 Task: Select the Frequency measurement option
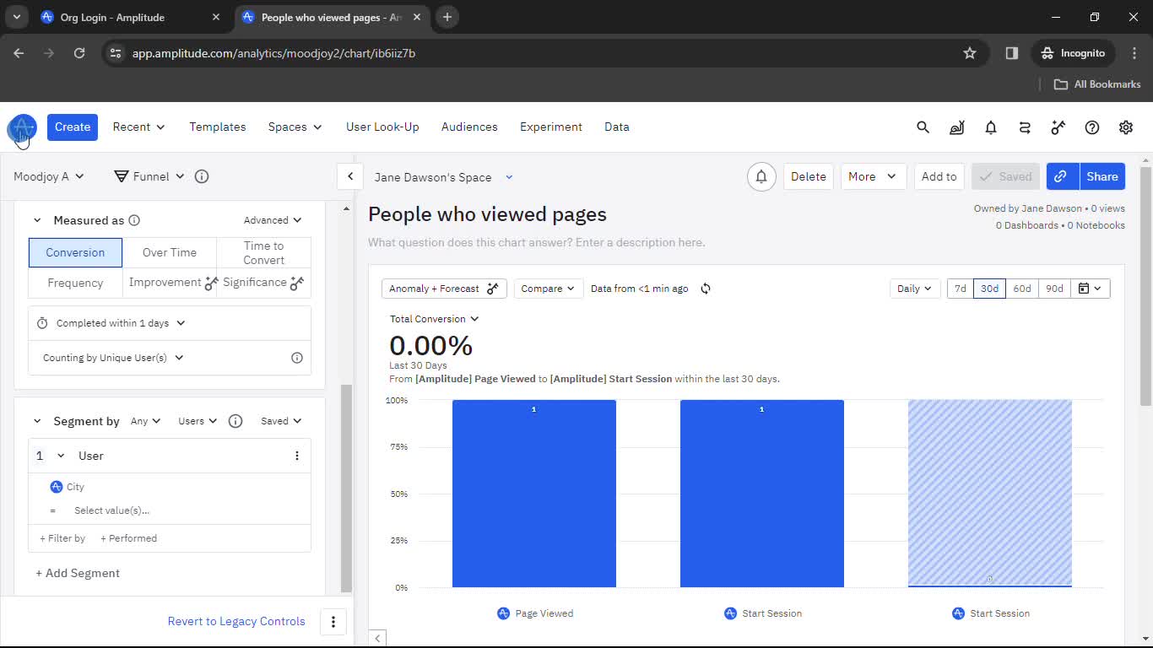click(x=75, y=283)
